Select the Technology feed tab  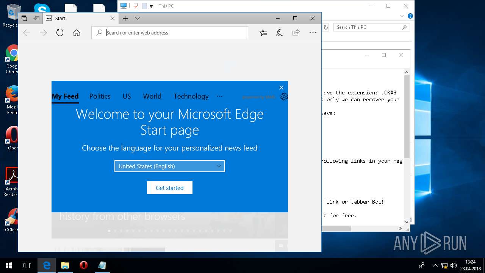tap(191, 96)
